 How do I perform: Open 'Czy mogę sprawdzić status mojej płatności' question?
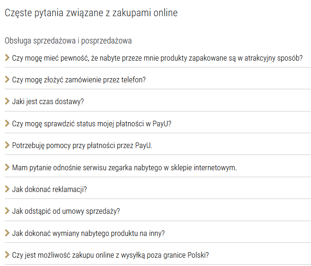(92, 124)
